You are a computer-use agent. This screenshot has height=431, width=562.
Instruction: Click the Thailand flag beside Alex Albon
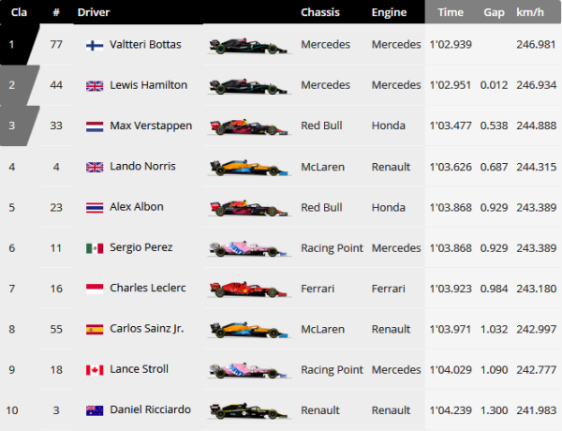tap(95, 207)
